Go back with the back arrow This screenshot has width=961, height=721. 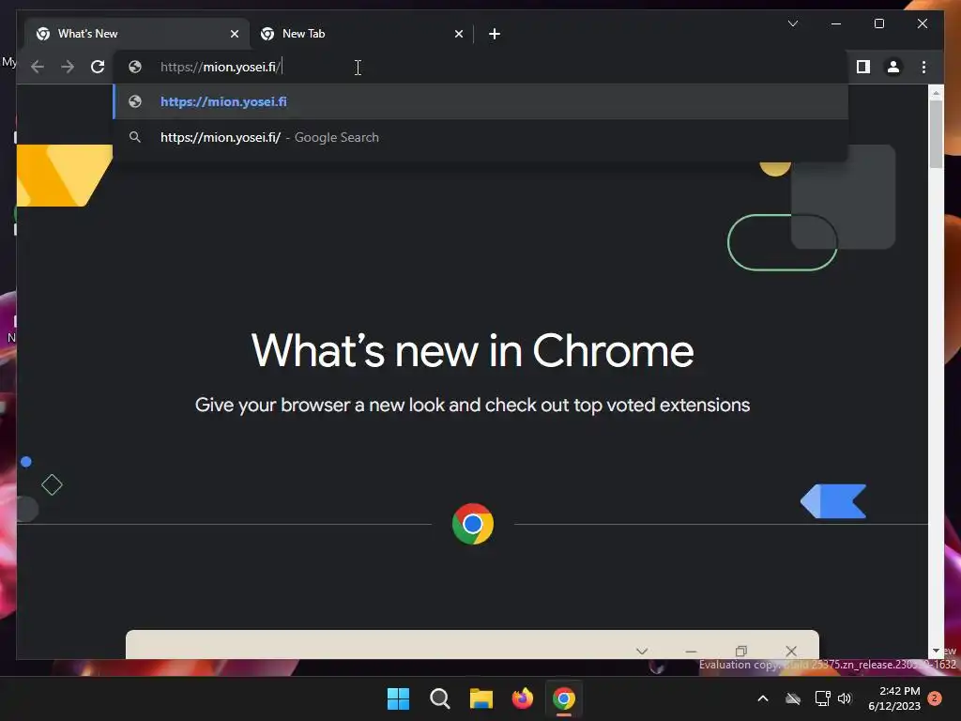(x=38, y=67)
